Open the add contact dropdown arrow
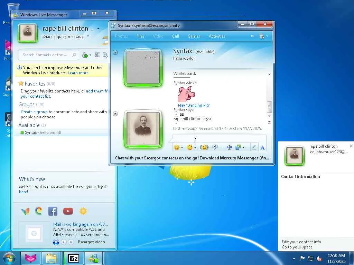 90,55
